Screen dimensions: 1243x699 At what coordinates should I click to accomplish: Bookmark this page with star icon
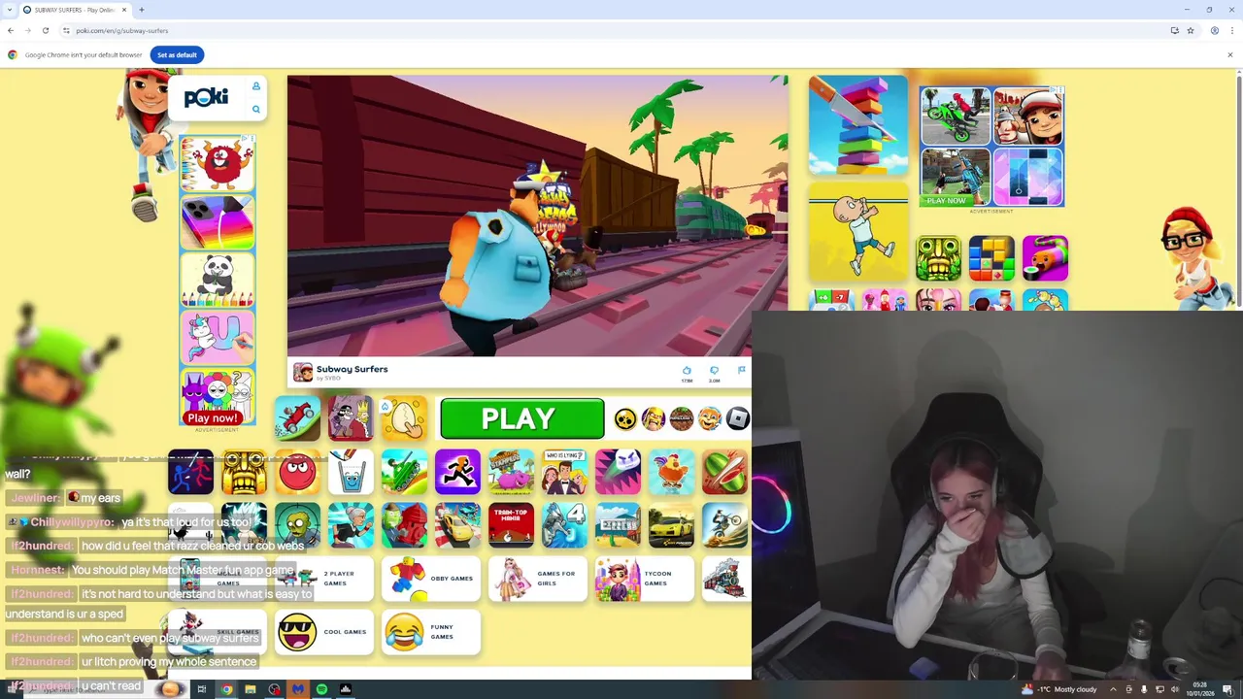tap(1191, 30)
